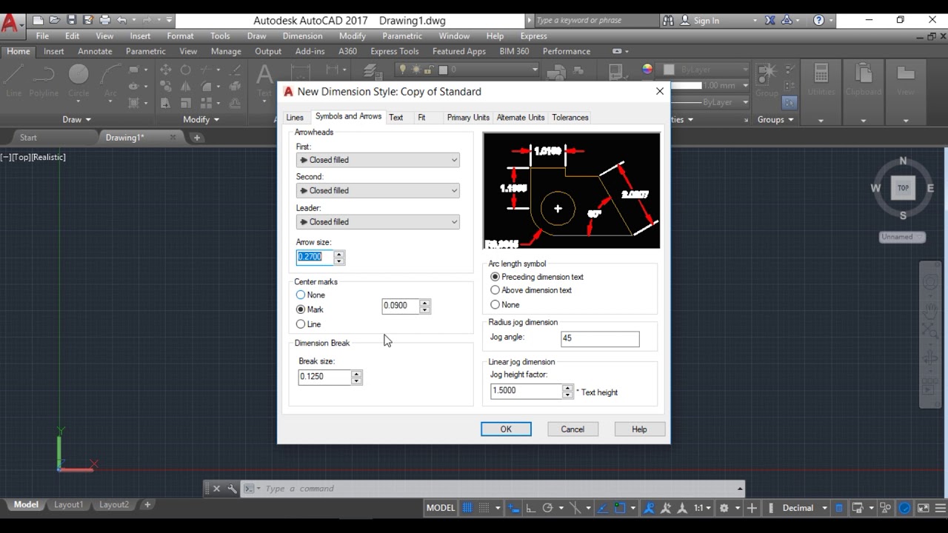Click the Break size stepper arrows
The image size is (948, 533).
click(357, 377)
